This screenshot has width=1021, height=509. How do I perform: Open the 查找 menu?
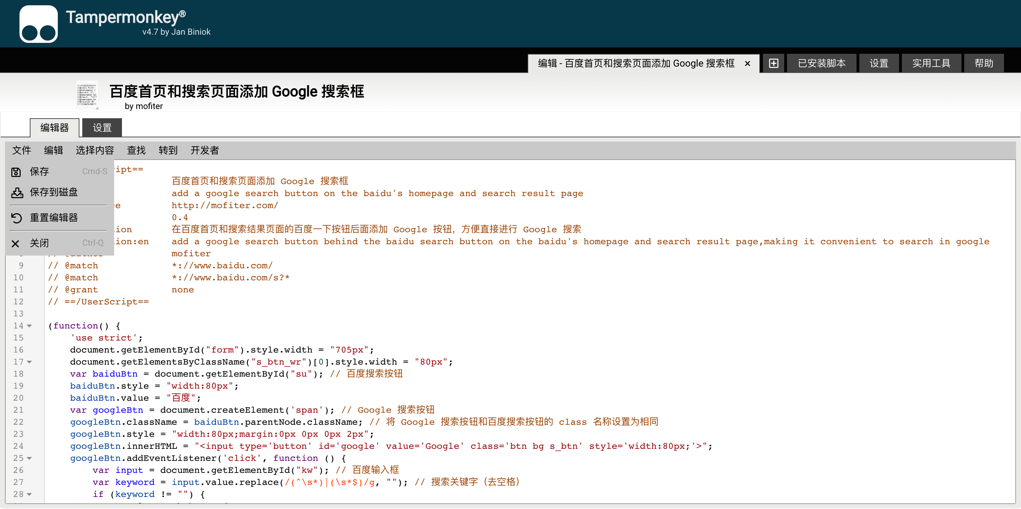coord(136,150)
